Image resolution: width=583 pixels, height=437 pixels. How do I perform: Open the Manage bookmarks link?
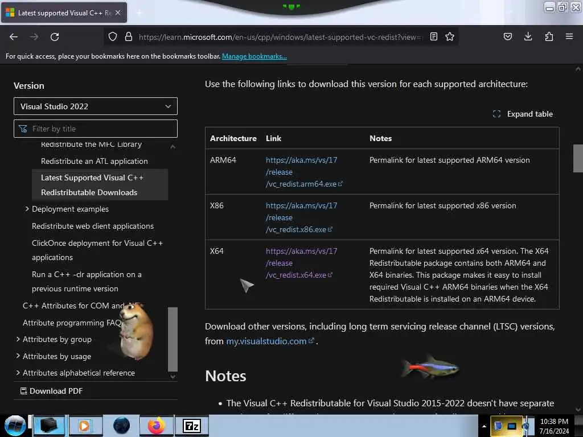point(254,56)
